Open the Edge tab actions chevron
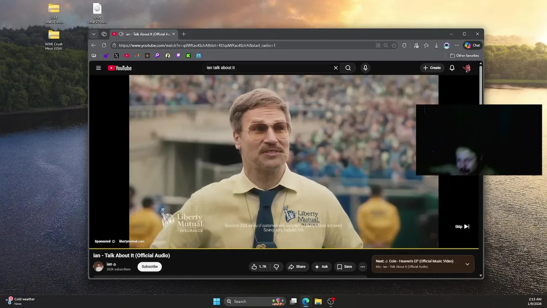This screenshot has height=308, width=547. click(94, 34)
